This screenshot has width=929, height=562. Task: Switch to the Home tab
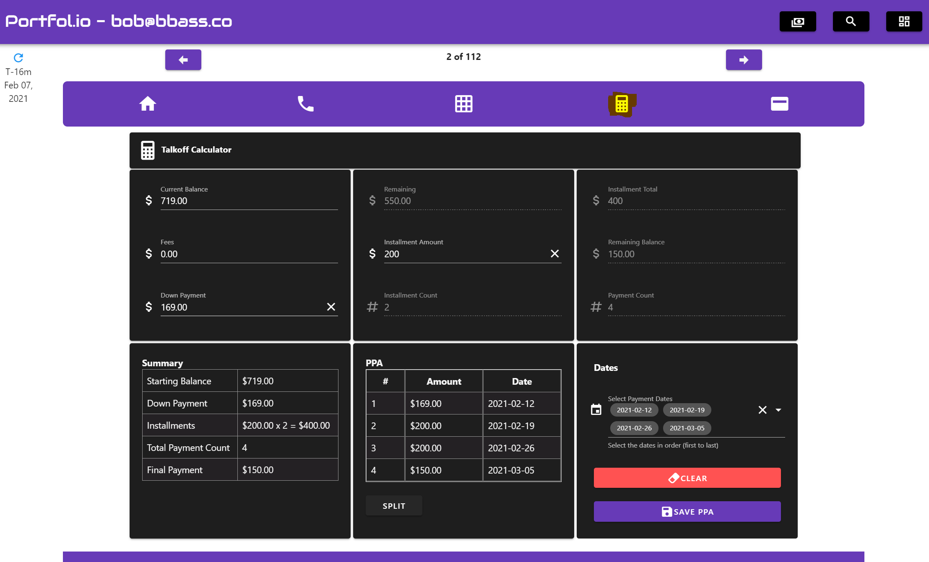[x=148, y=104]
